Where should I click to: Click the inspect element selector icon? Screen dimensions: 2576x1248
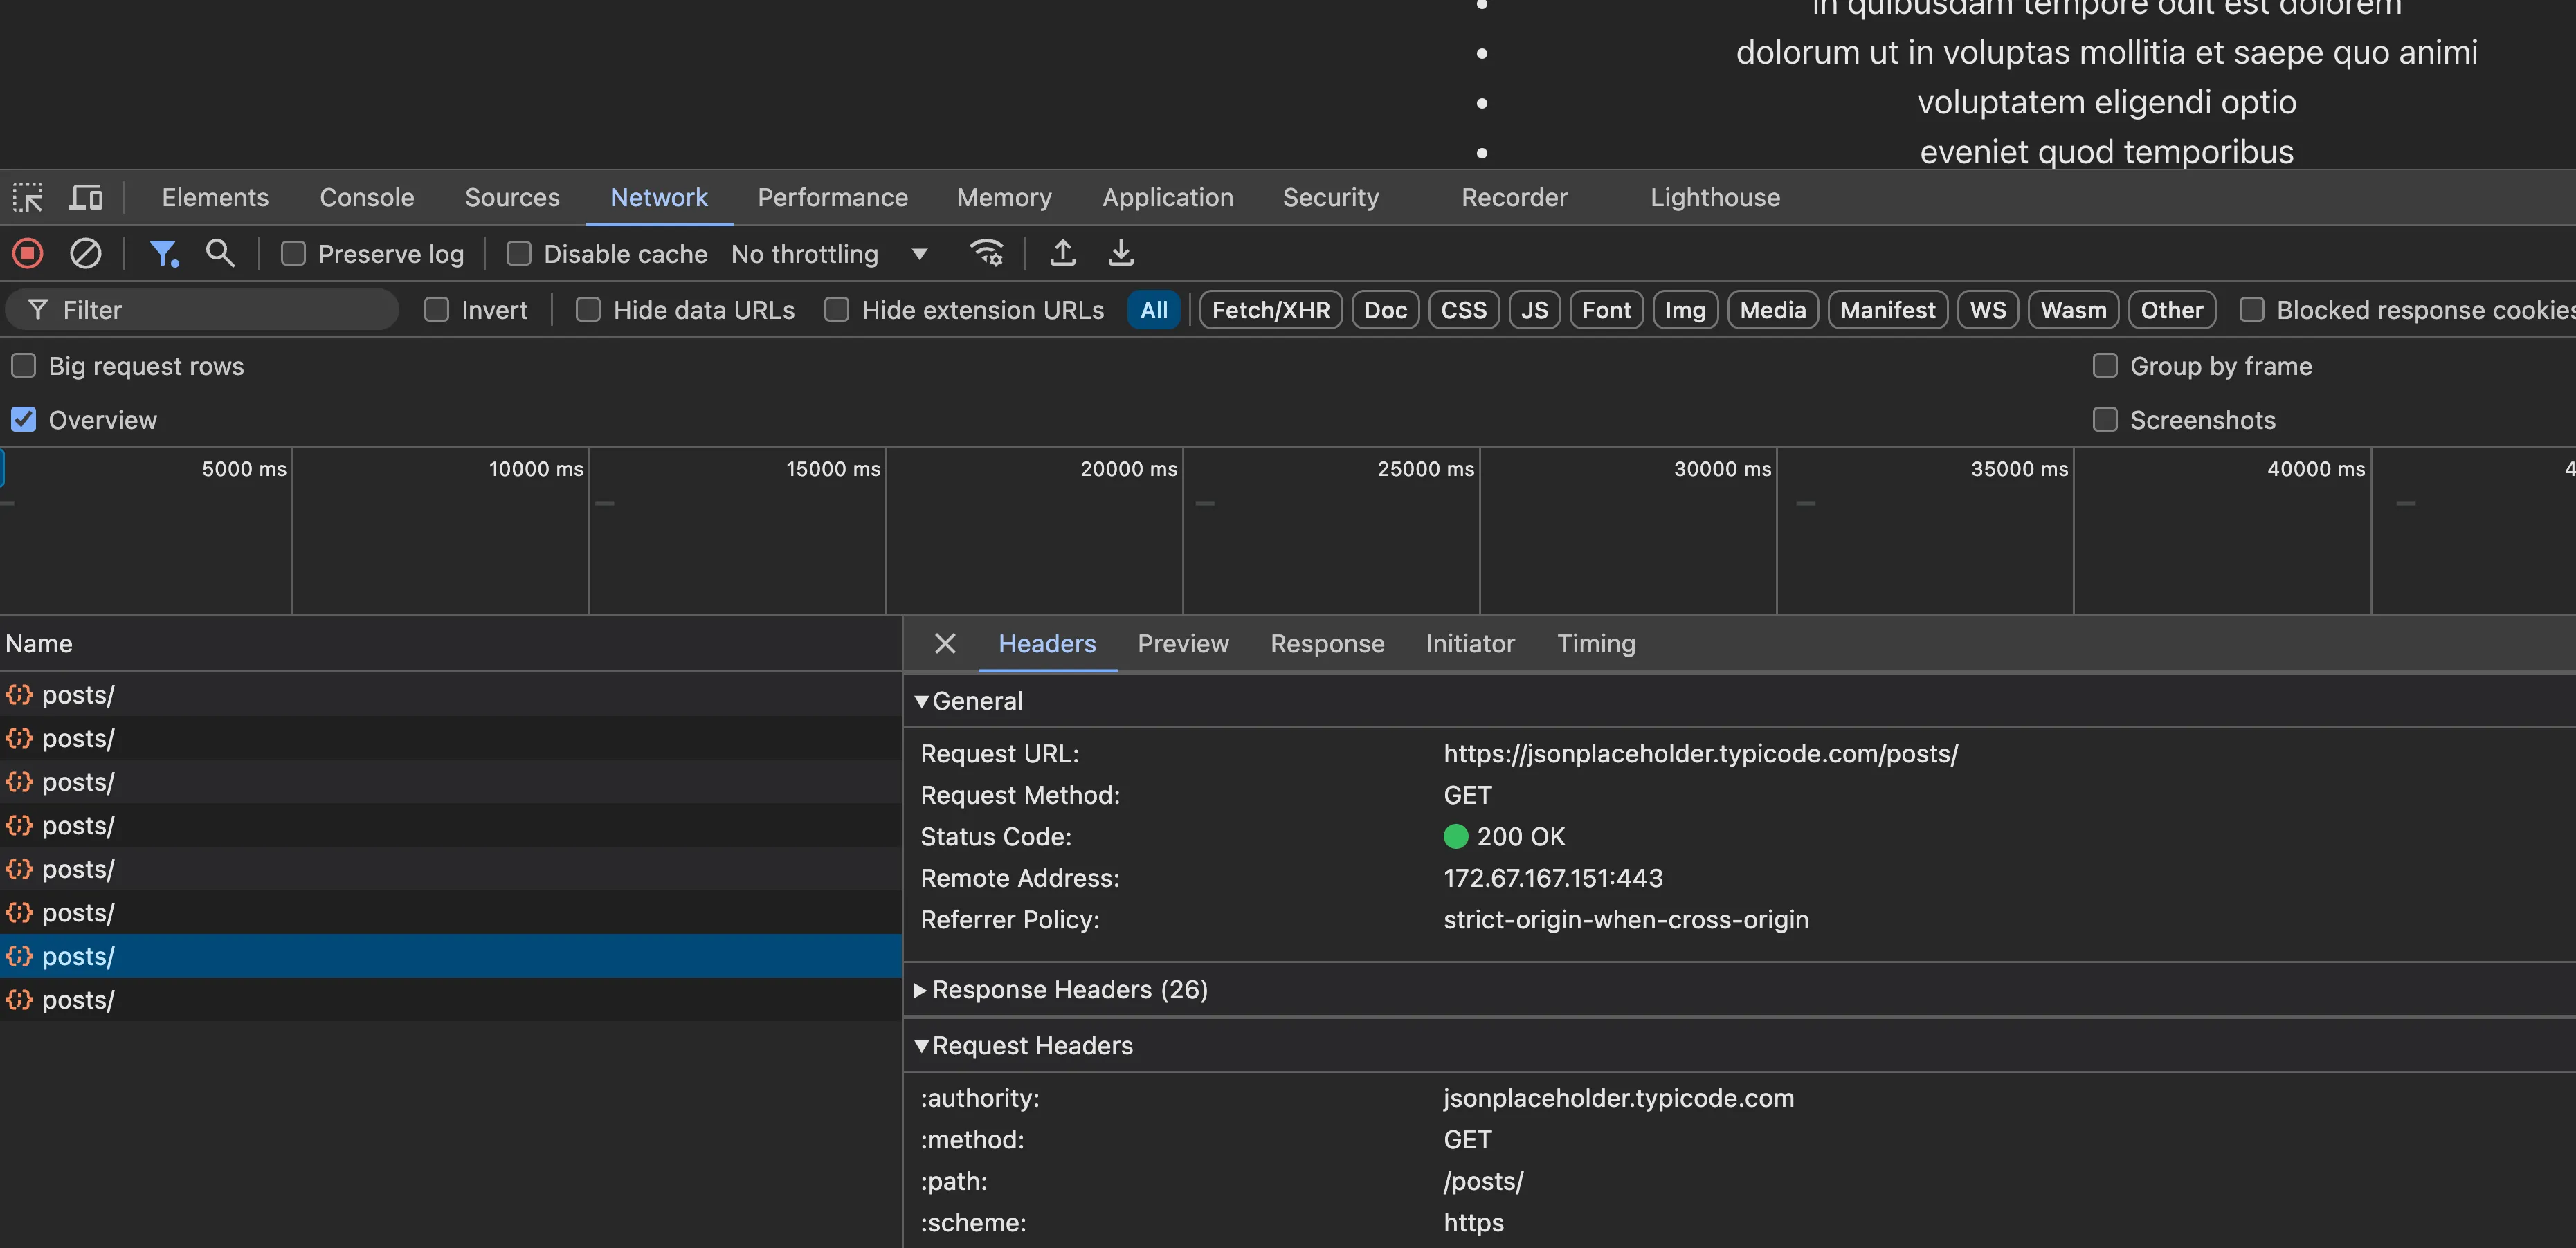point(27,198)
